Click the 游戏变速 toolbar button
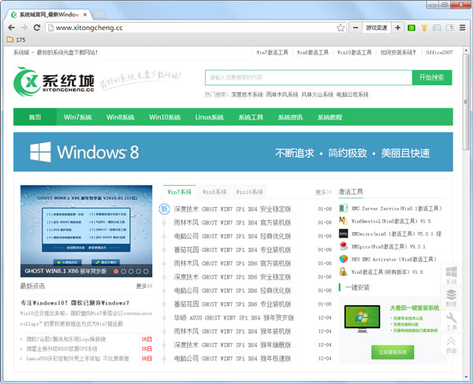 pos(377,28)
